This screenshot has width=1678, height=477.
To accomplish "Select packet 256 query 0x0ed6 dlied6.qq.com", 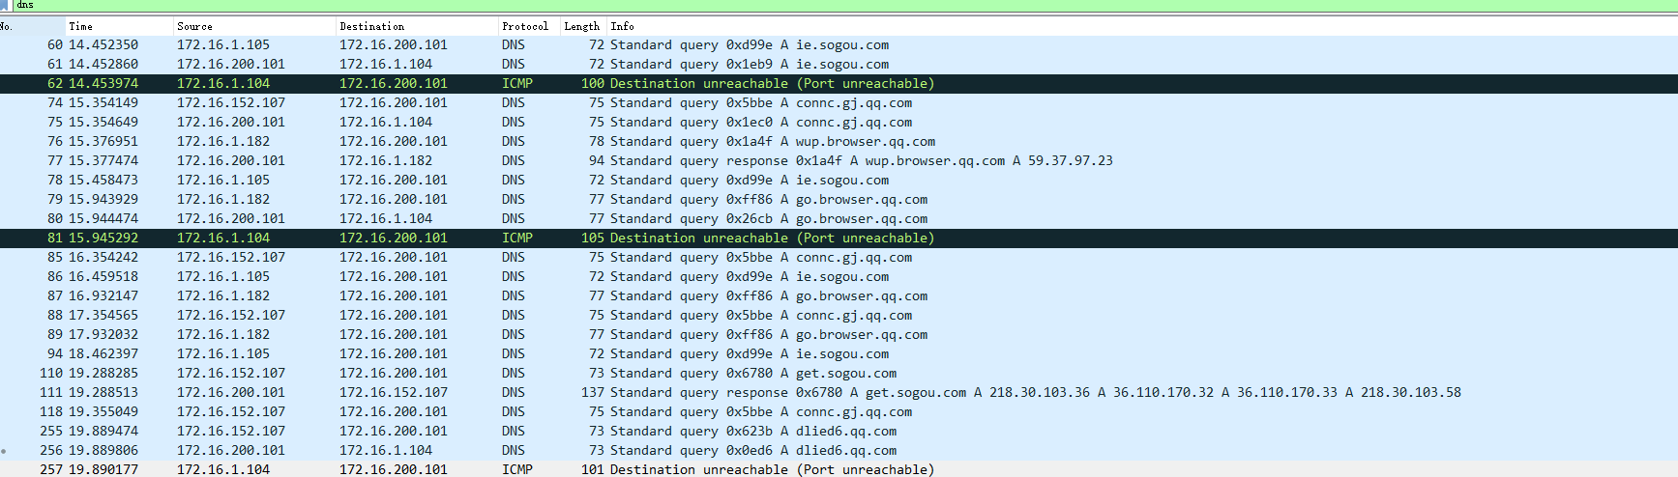I will click(839, 451).
